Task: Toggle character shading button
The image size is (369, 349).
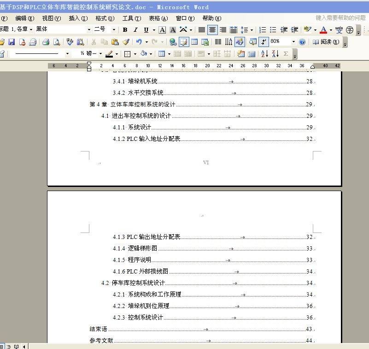Action: coord(173,30)
